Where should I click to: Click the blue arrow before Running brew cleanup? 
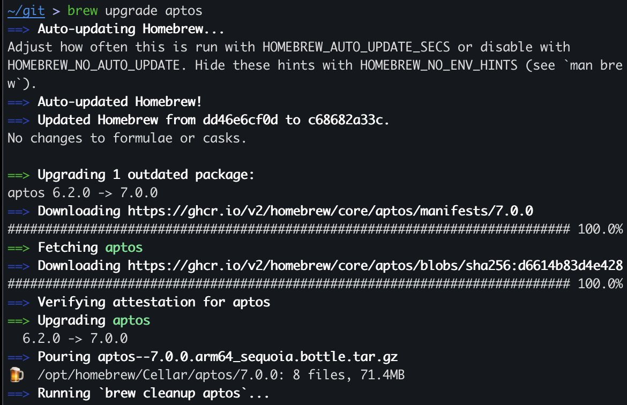tap(18, 394)
